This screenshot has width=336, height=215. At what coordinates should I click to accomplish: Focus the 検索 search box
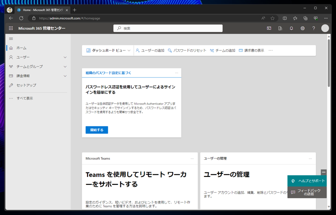coord(168,28)
